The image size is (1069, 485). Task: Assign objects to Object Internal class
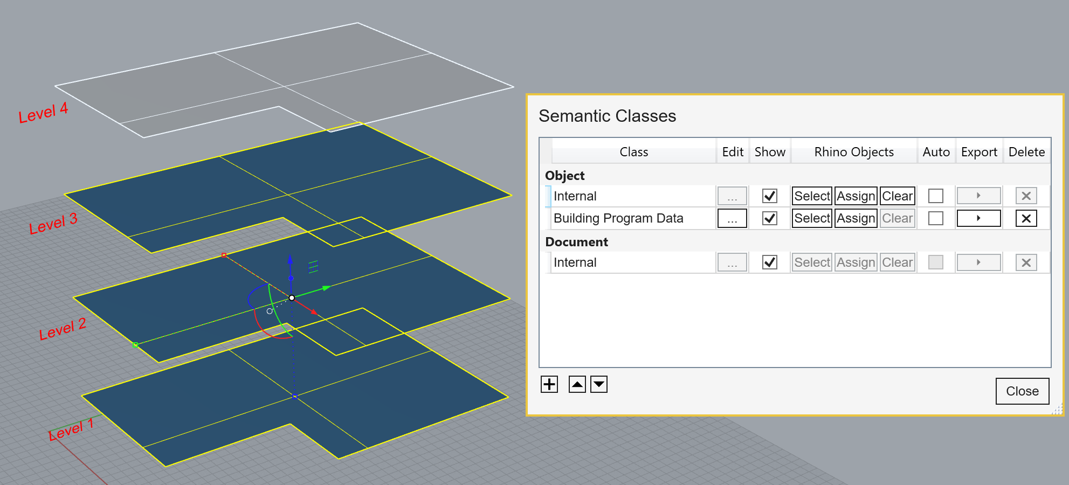point(856,196)
